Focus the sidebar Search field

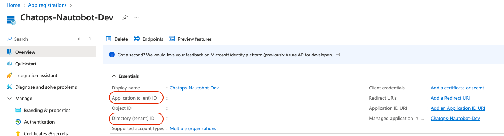(39, 39)
